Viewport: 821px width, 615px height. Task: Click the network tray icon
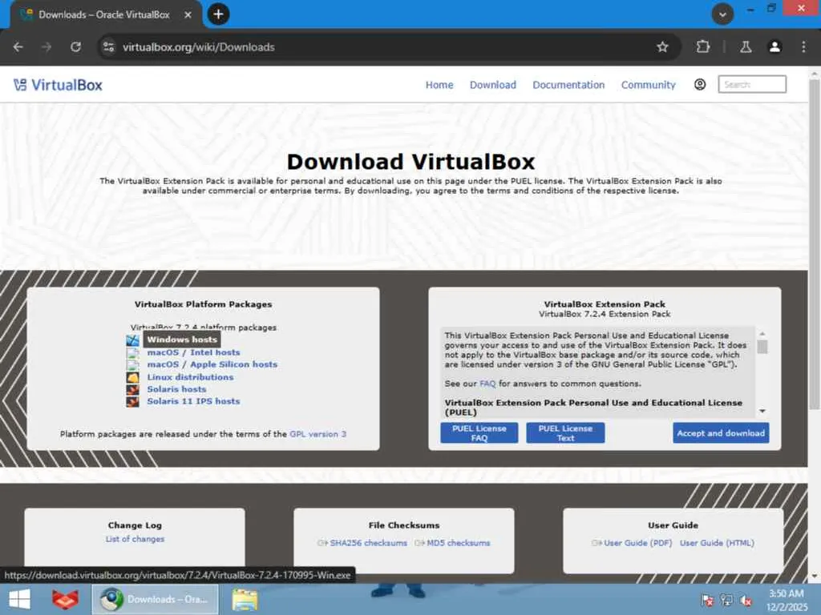pyautogui.click(x=726, y=600)
